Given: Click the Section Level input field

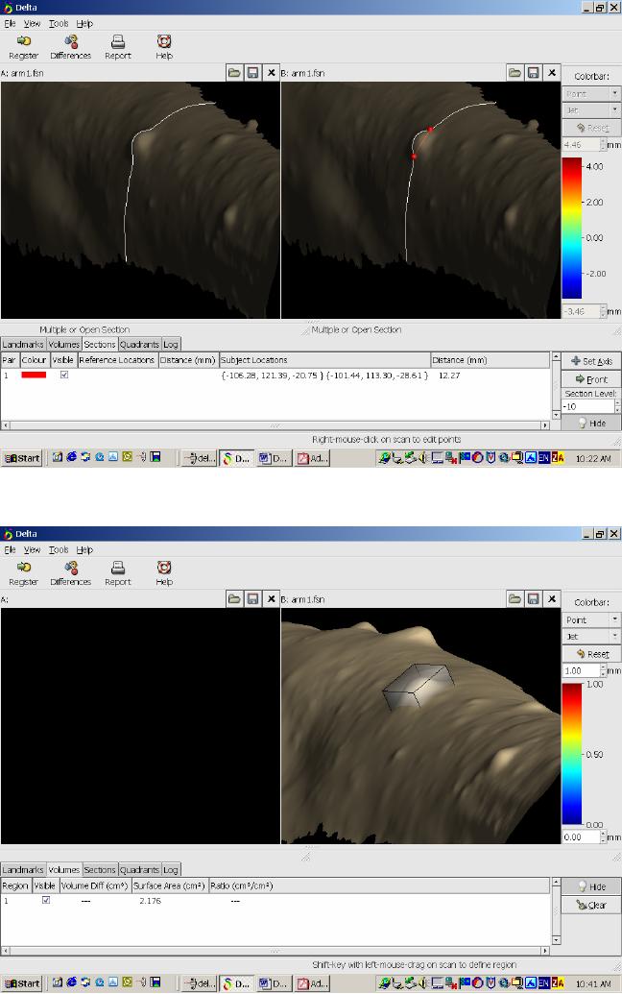Looking at the screenshot, I should 587,406.
